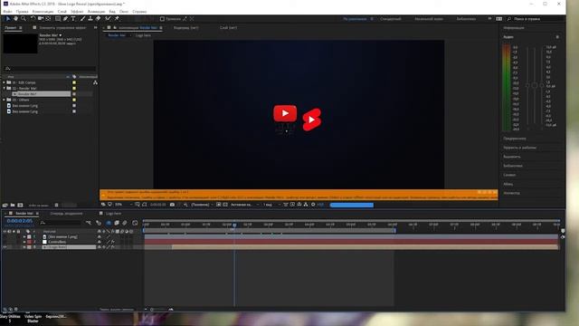579x326 pixels.
Task: Select the Rotation tool
Action: tap(33, 18)
